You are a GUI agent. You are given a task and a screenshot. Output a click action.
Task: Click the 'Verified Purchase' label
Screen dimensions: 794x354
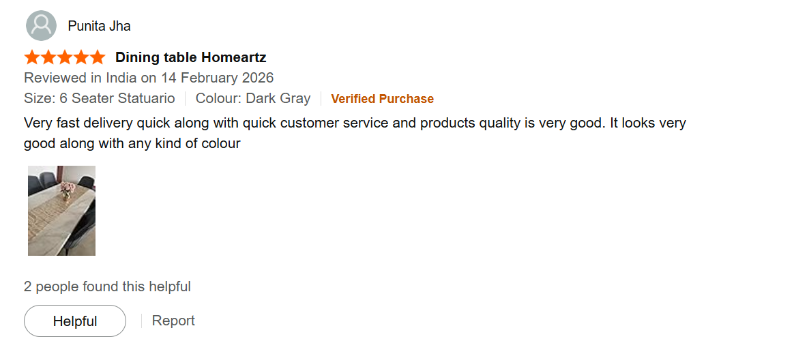pyautogui.click(x=382, y=99)
